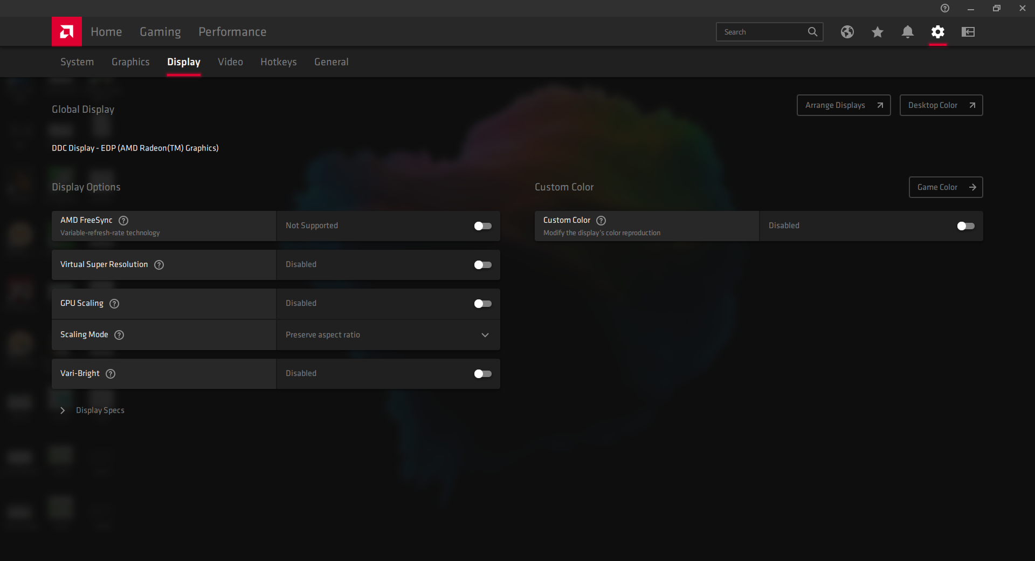Enable Custom Color switch
This screenshot has height=561, width=1035.
point(965,226)
